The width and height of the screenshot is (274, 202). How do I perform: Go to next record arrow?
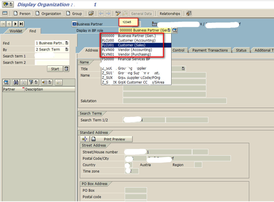coord(15,24)
